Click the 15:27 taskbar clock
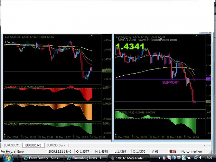Image resolution: width=216 pixels, height=162 pixels. (x=208, y=158)
